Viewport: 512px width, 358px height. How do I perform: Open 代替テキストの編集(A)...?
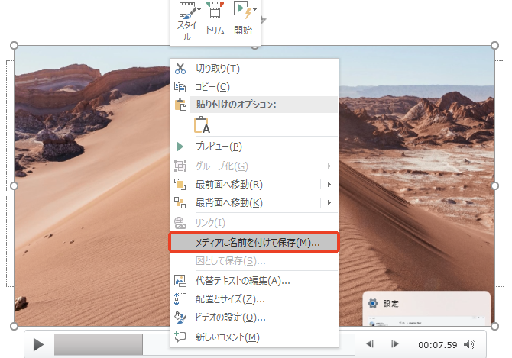click(x=254, y=281)
